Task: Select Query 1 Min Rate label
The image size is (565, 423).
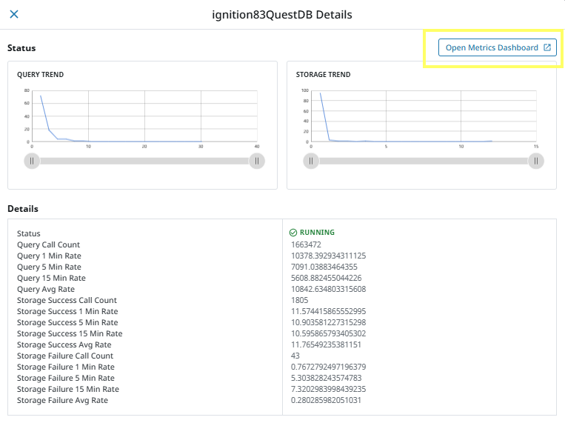Action: (x=49, y=256)
